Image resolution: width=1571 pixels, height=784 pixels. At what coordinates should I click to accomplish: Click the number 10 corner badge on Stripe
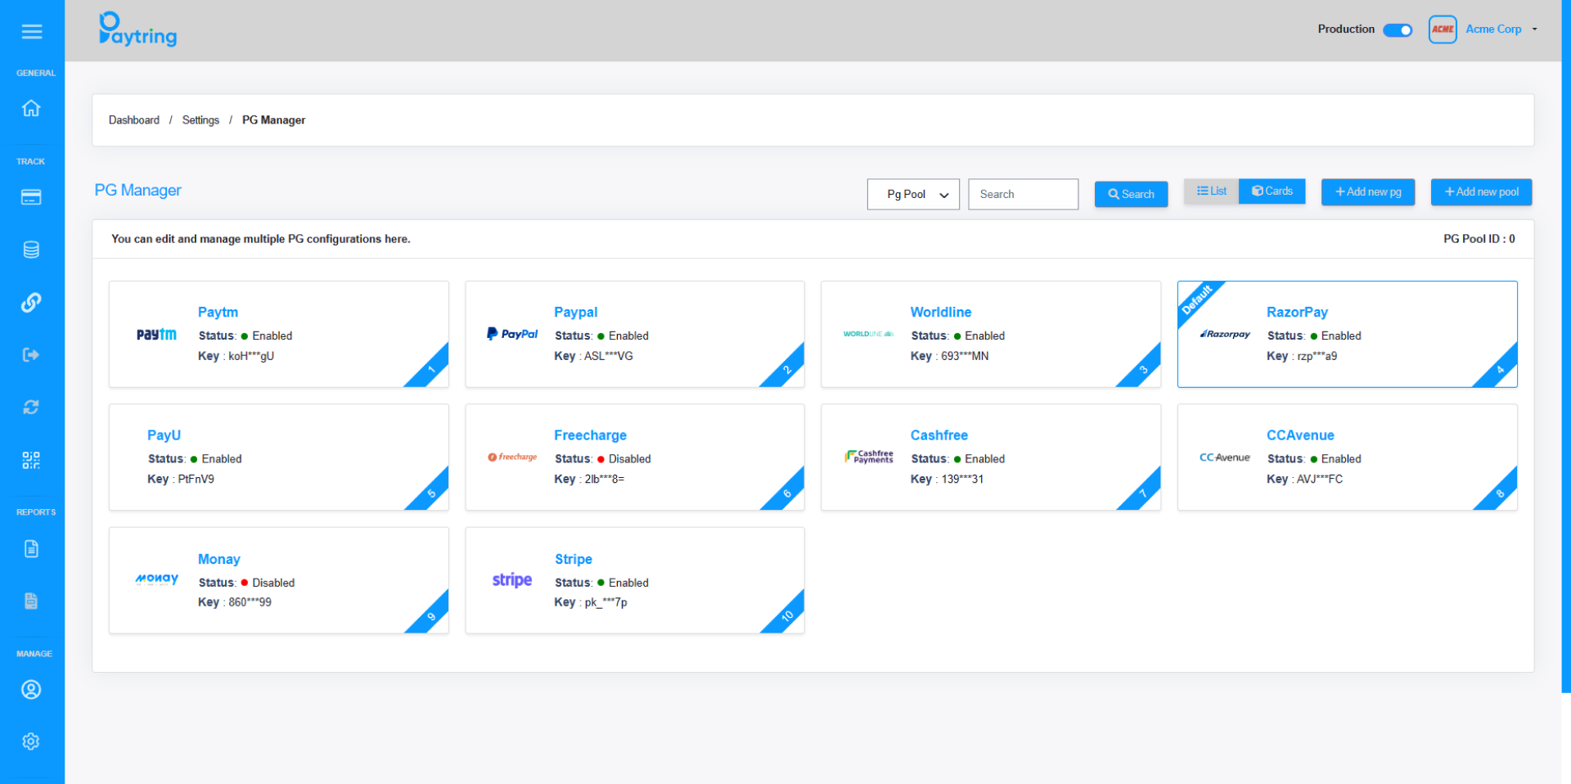(786, 616)
